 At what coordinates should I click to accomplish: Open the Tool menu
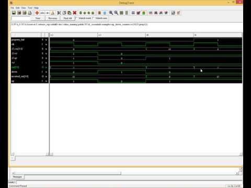click(x=30, y=8)
